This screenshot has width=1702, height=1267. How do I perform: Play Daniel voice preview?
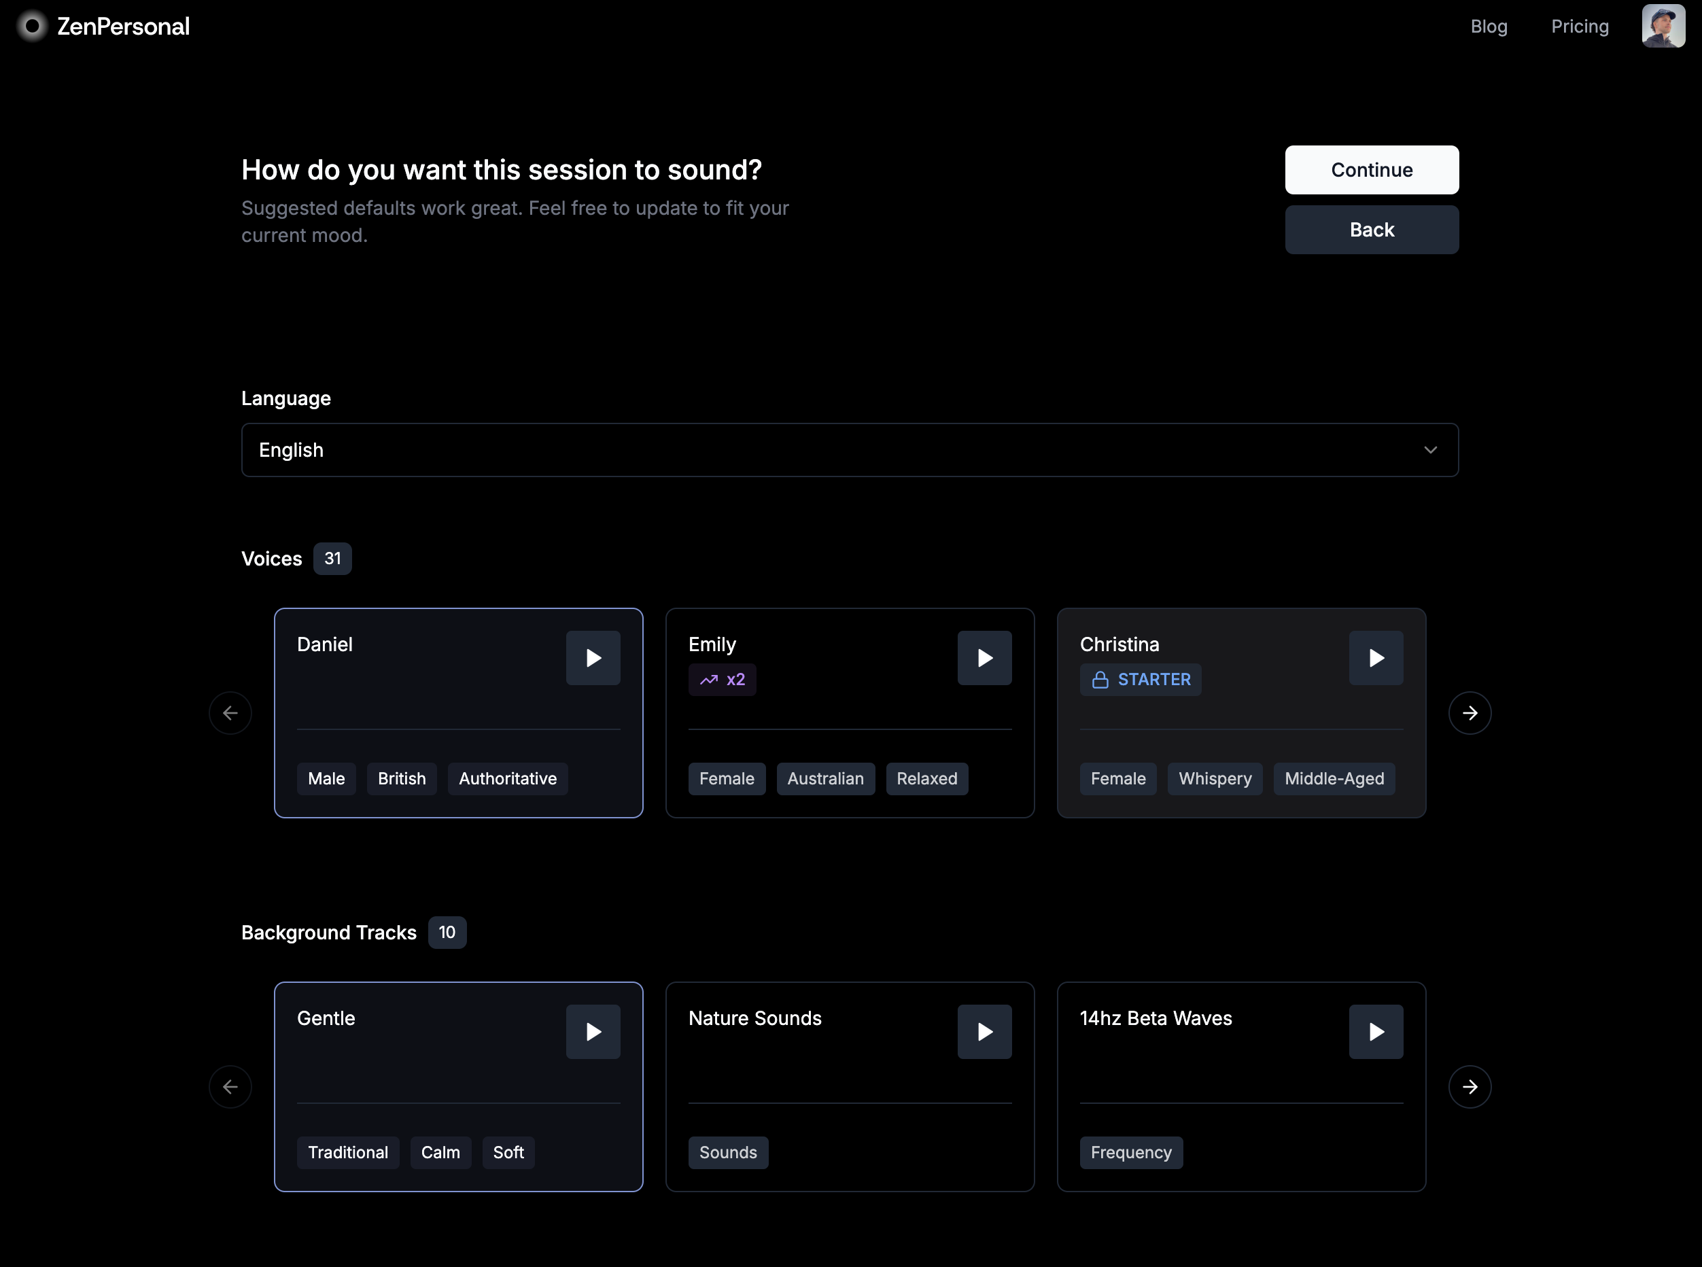pos(593,657)
